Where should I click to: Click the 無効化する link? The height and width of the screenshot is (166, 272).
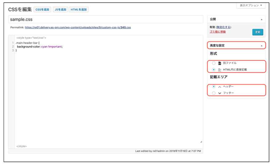point(224,27)
